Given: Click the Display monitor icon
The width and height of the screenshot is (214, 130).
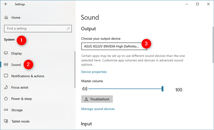Looking at the screenshot, I should [6, 53].
